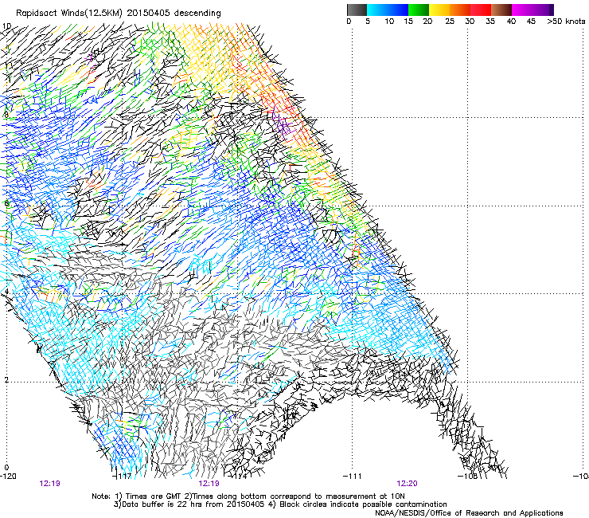
Task: Select legend value "40" under the color bar
Action: point(511,22)
